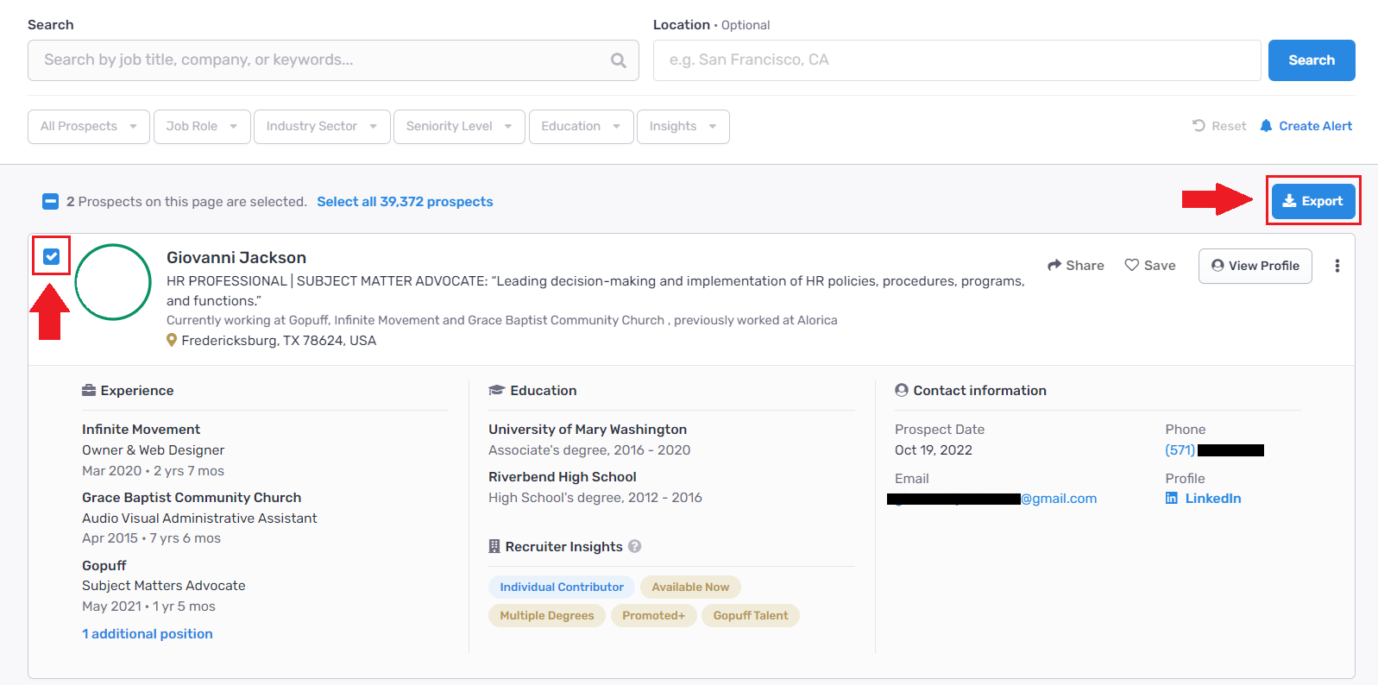Viewport: 1378px width, 685px height.
Task: Expand the Insights filter dropdown
Action: pyautogui.click(x=683, y=127)
